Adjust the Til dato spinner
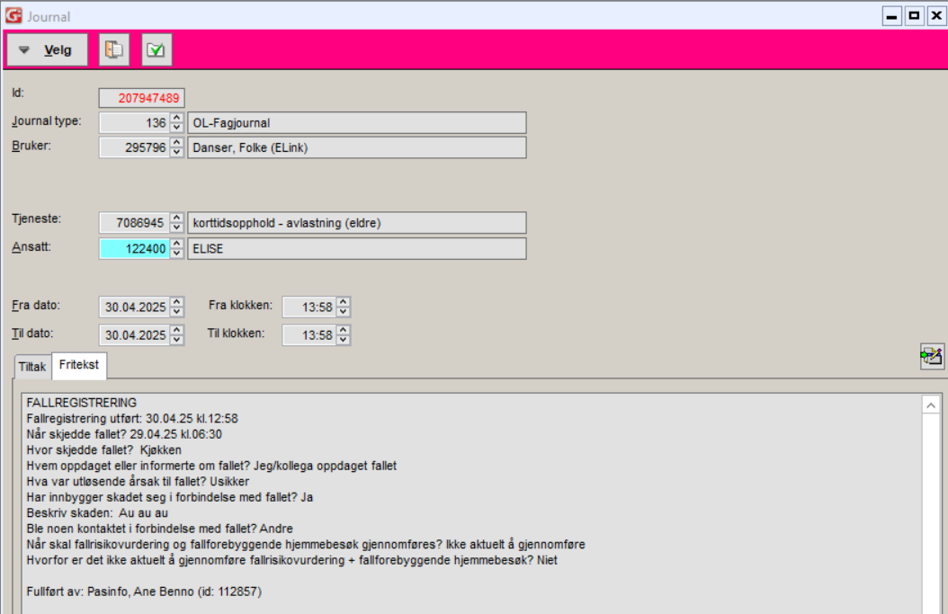948x614 pixels. [177, 335]
